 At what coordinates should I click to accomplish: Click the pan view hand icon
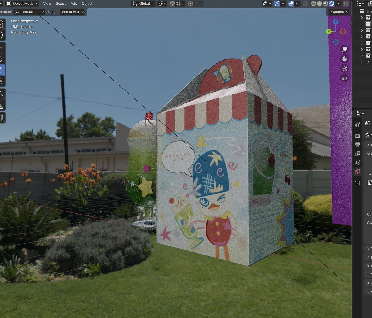pyautogui.click(x=344, y=59)
